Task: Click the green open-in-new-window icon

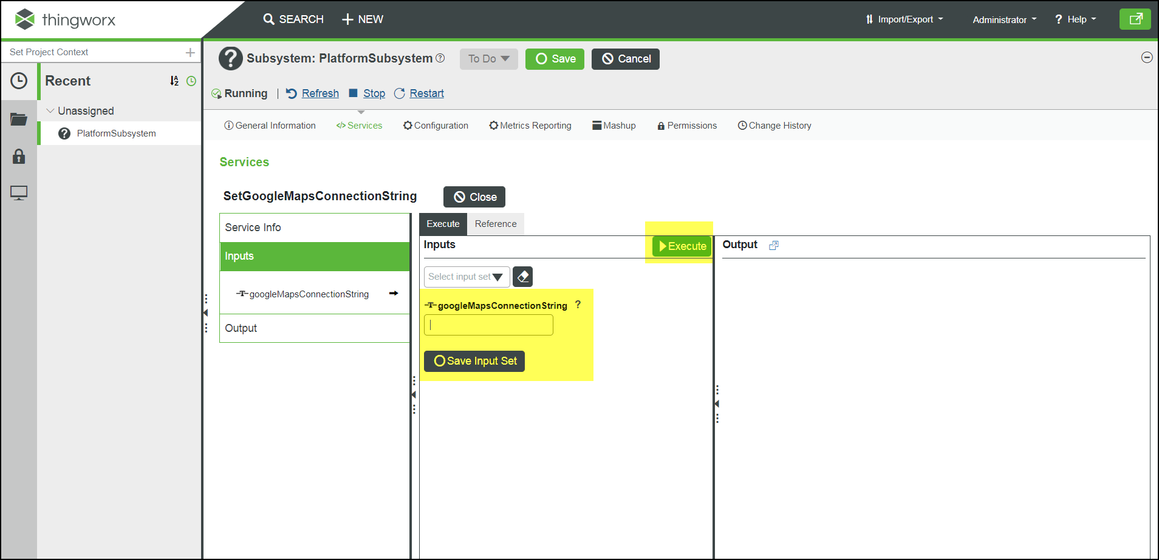Action: point(1135,19)
